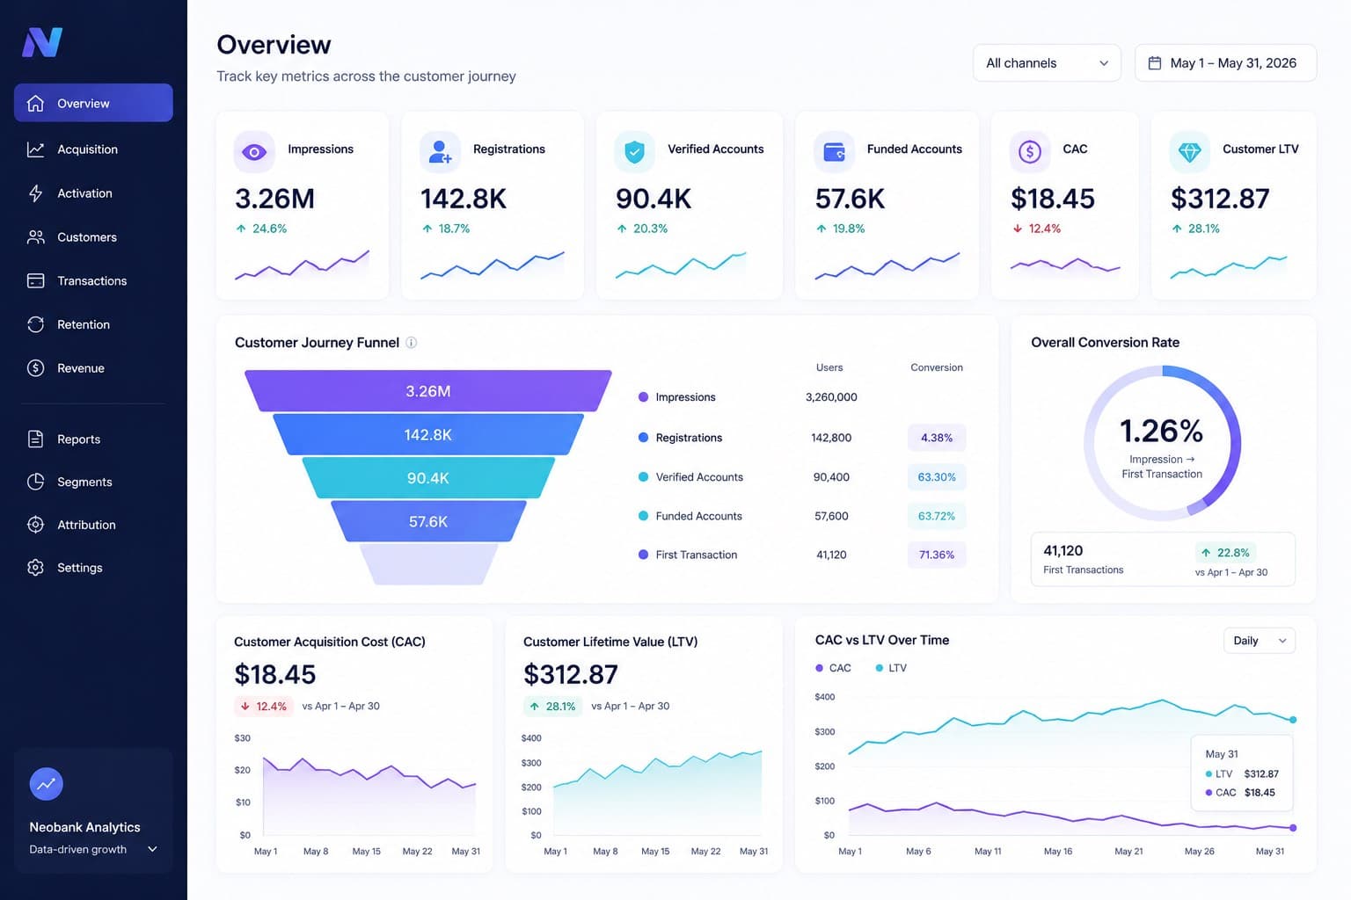The image size is (1351, 900).
Task: Click the Neobank Analytics trend icon
Action: coord(46,783)
